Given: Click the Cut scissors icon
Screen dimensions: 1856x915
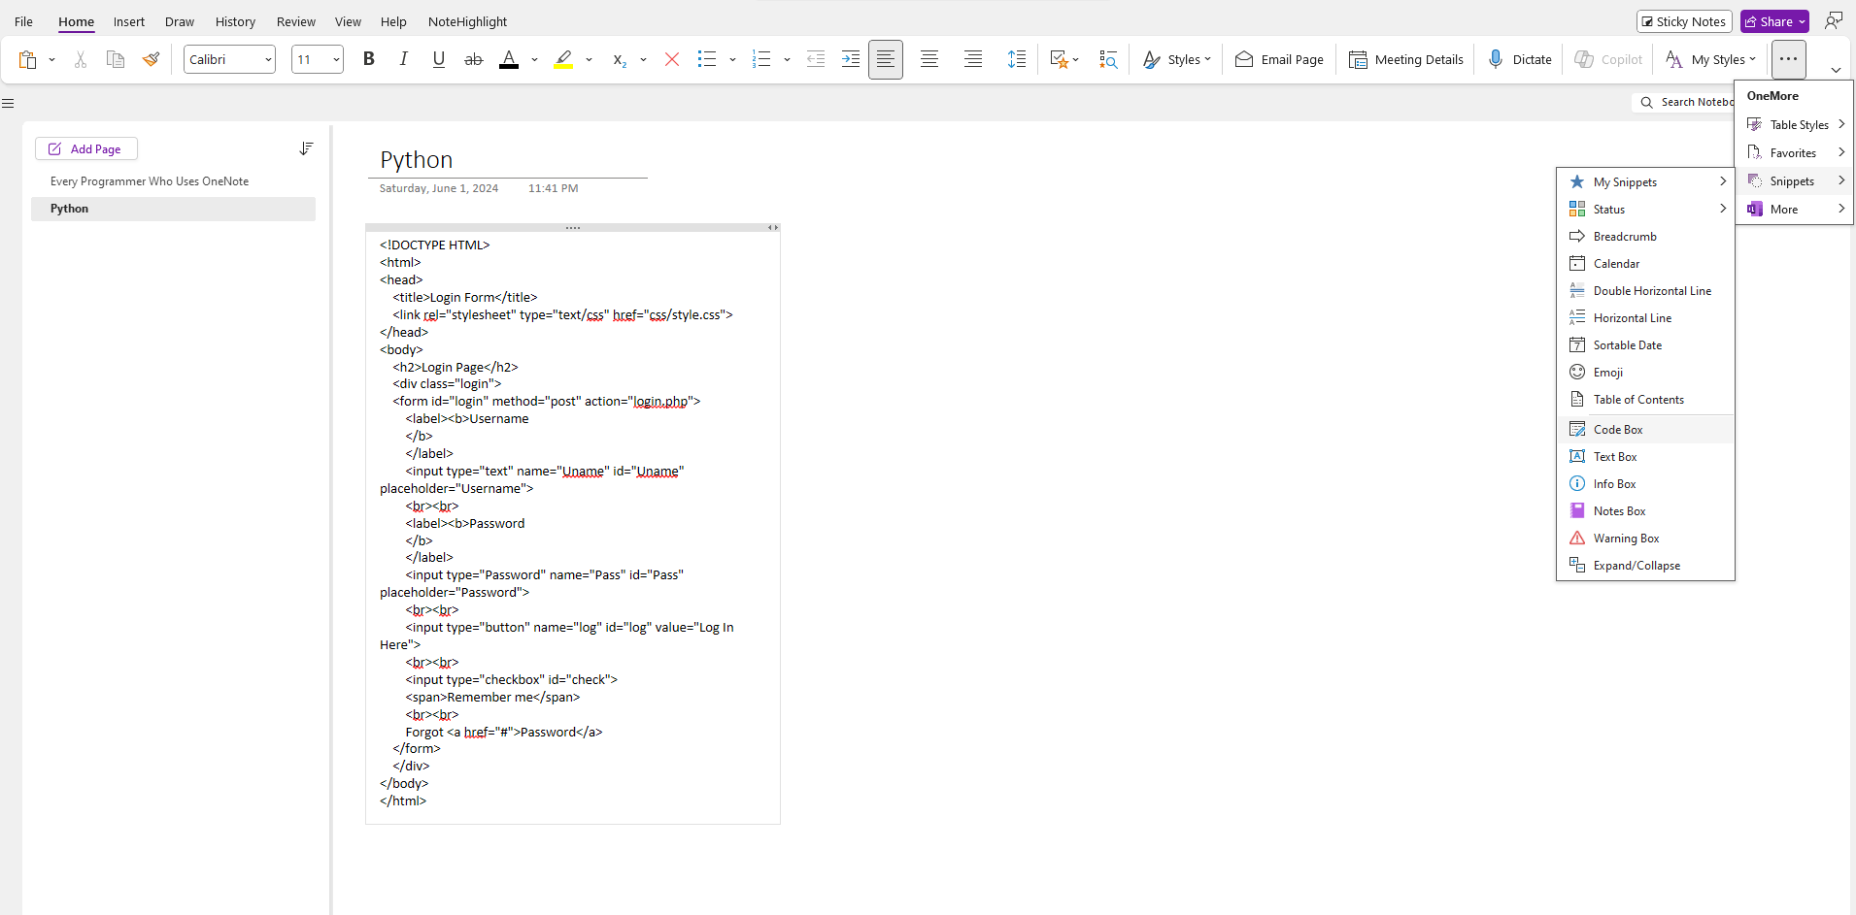Looking at the screenshot, I should click(81, 59).
